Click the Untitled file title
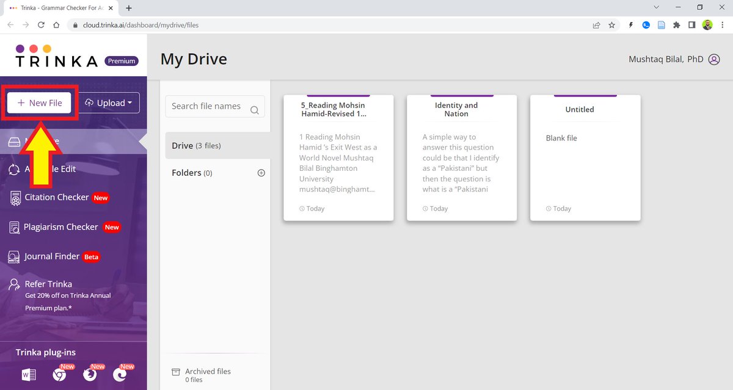Screen dimensions: 733x390 coord(580,109)
